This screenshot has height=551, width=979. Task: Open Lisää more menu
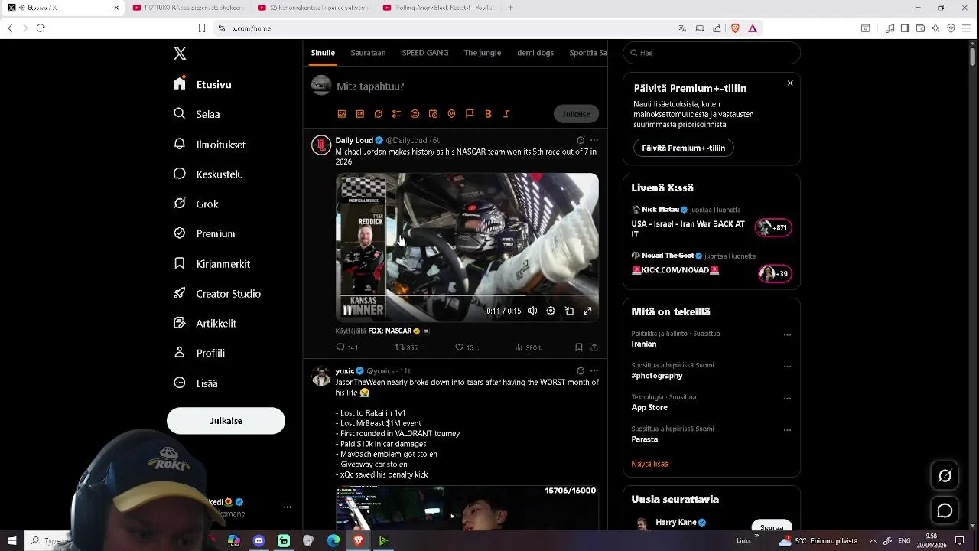point(196,383)
